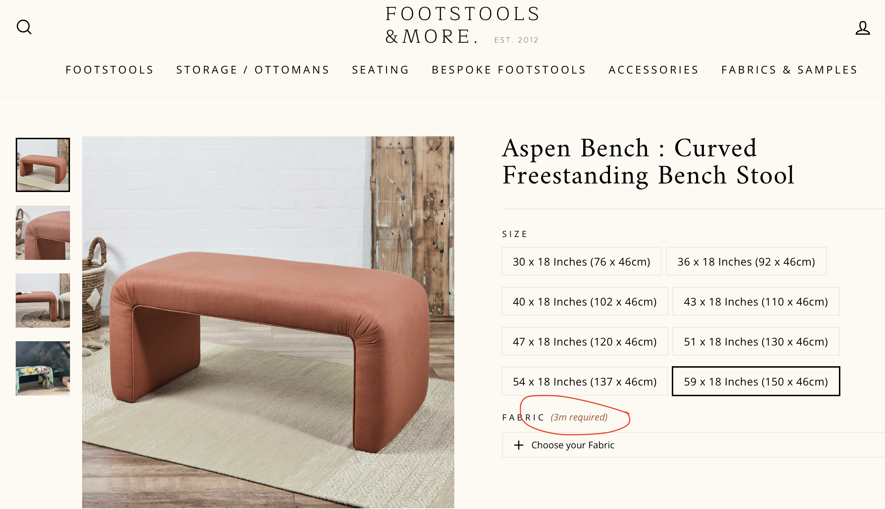Image resolution: width=885 pixels, height=509 pixels.
Task: Open Fabrics & Samples menu
Action: click(x=789, y=70)
